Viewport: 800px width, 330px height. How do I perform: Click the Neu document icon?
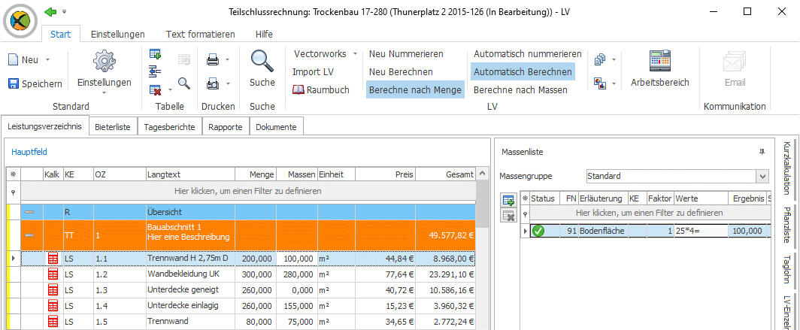14,59
